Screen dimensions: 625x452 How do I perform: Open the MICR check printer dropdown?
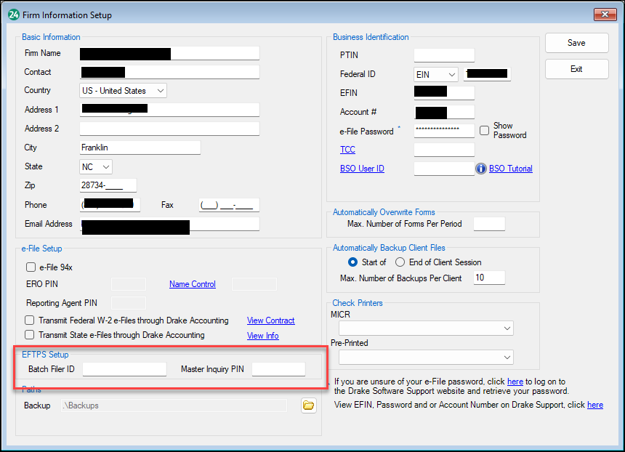pos(507,327)
